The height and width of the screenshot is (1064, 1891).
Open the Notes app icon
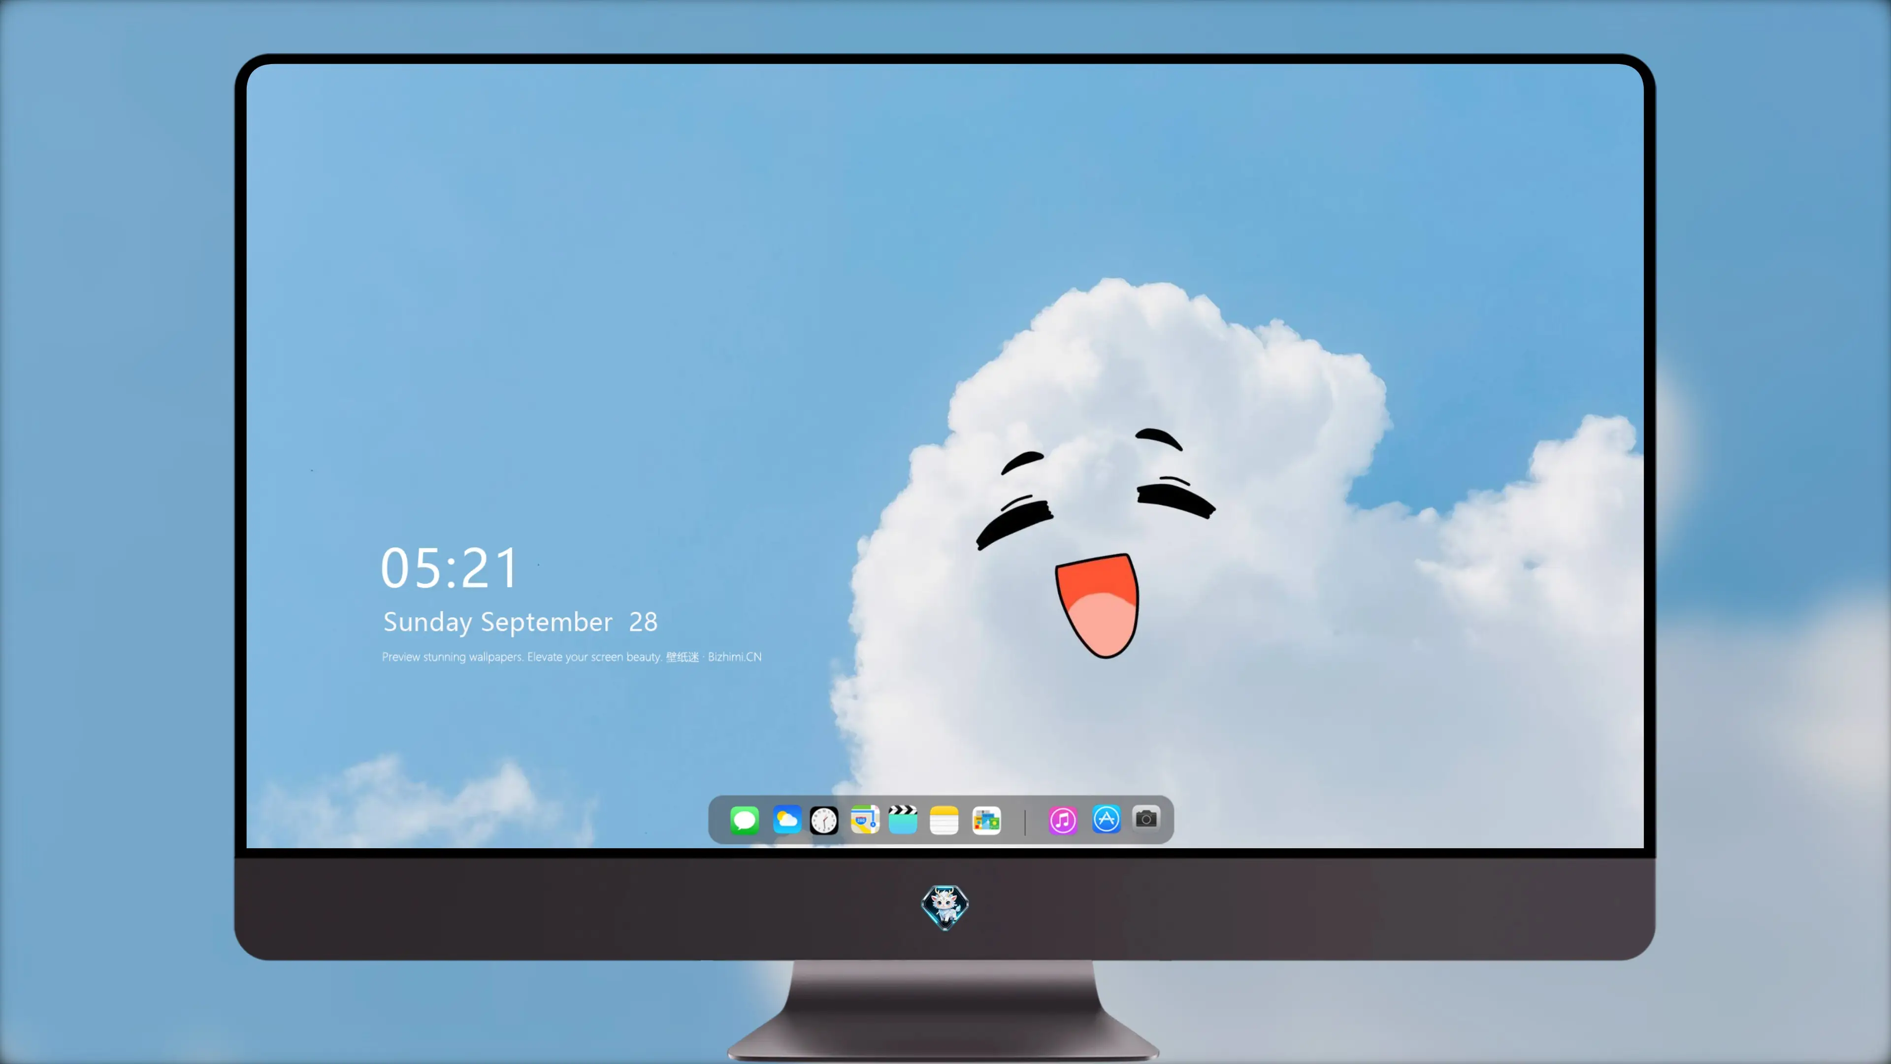click(944, 820)
